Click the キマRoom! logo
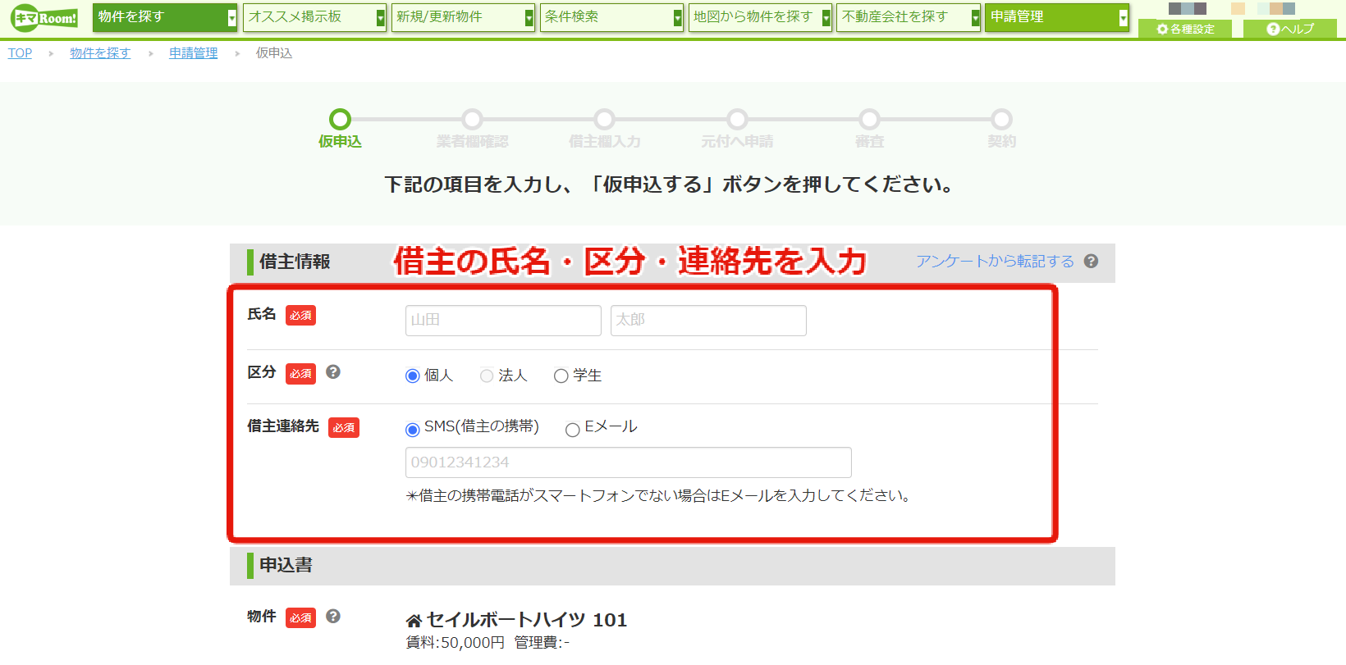Screen dimensions: 1346x665 [45, 17]
